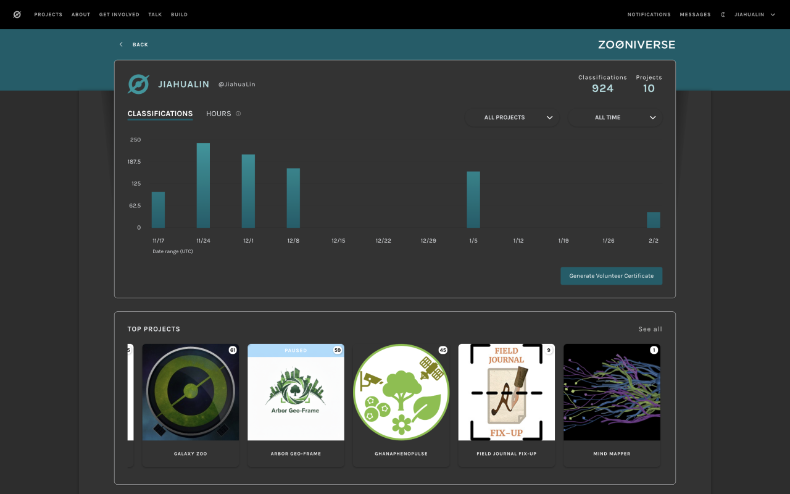The image size is (790, 494).
Task: Click the 62.5 y-axis label
Action: click(135, 206)
